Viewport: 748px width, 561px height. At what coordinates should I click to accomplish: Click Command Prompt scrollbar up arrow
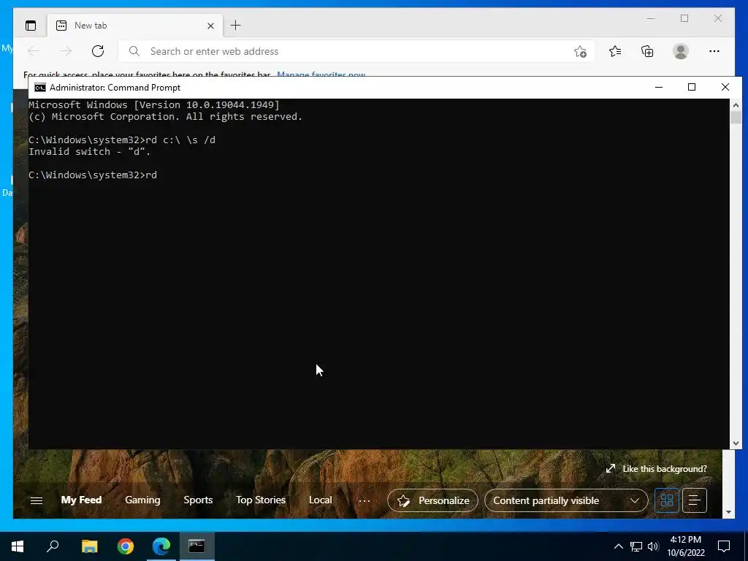[x=736, y=105]
